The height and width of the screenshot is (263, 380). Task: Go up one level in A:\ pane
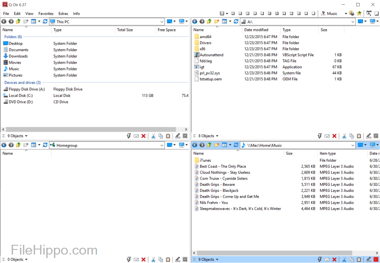[210, 22]
